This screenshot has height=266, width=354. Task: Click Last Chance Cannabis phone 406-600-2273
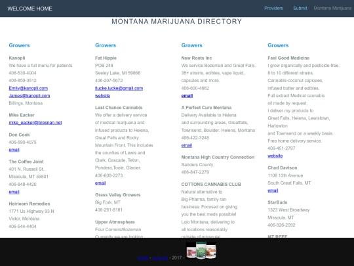pos(109,175)
